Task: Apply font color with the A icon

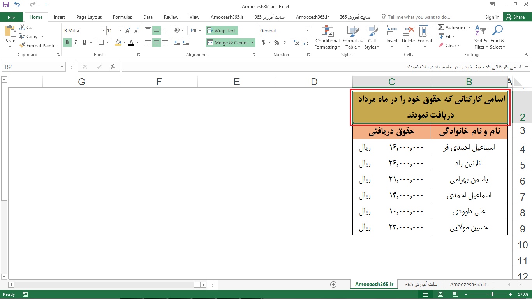Action: coord(131,42)
